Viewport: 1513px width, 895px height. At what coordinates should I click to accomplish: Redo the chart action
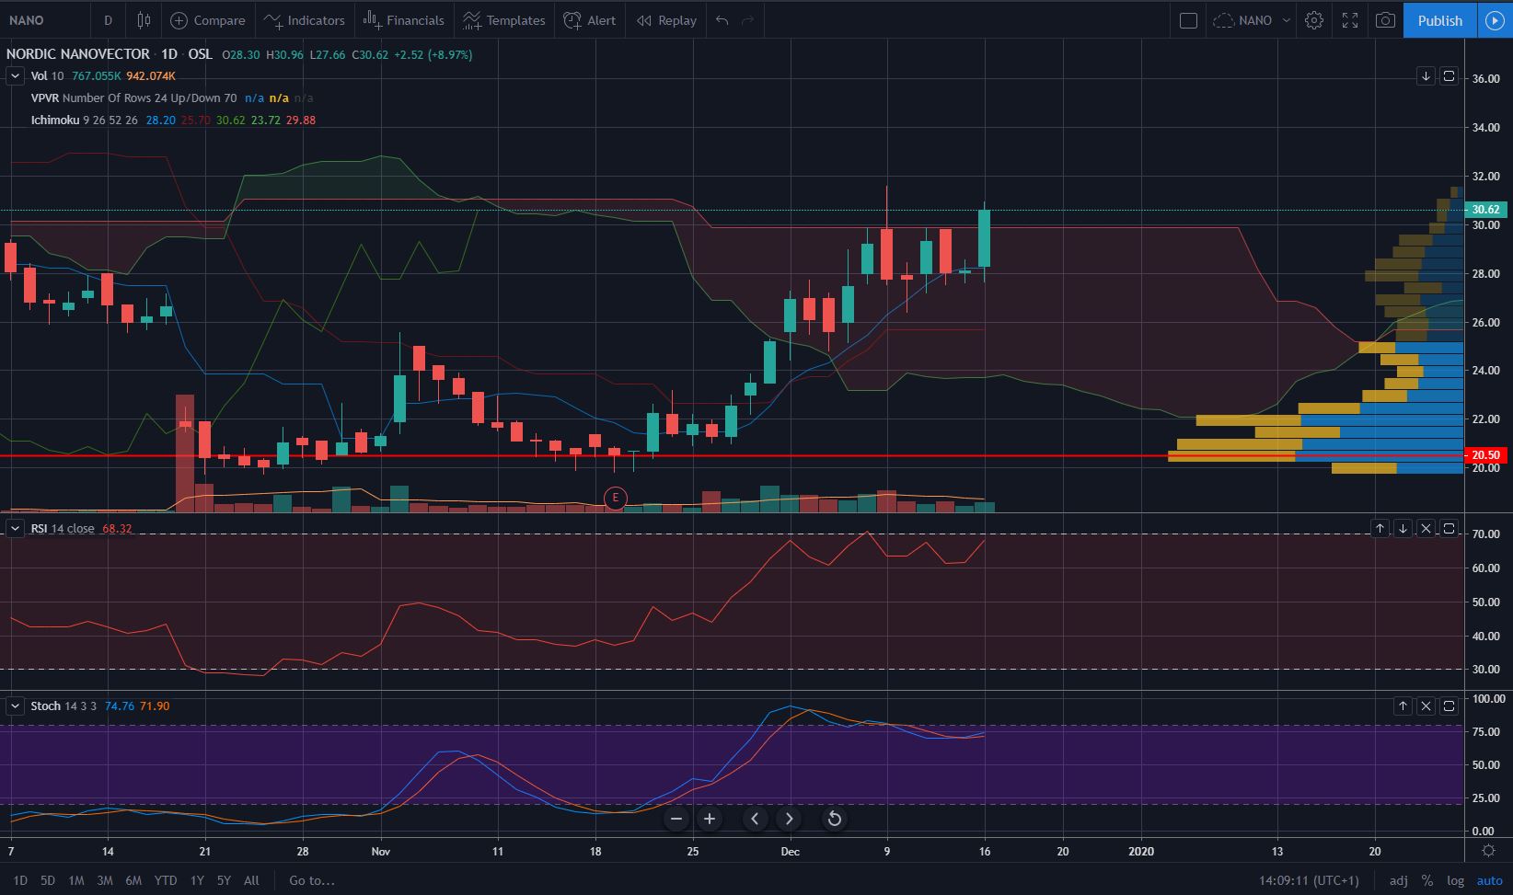(x=748, y=20)
